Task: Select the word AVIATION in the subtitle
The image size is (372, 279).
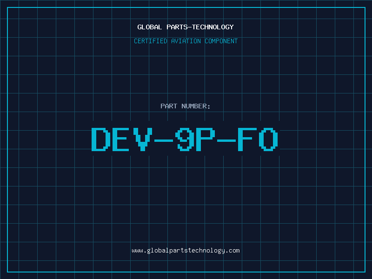Action: (x=186, y=41)
